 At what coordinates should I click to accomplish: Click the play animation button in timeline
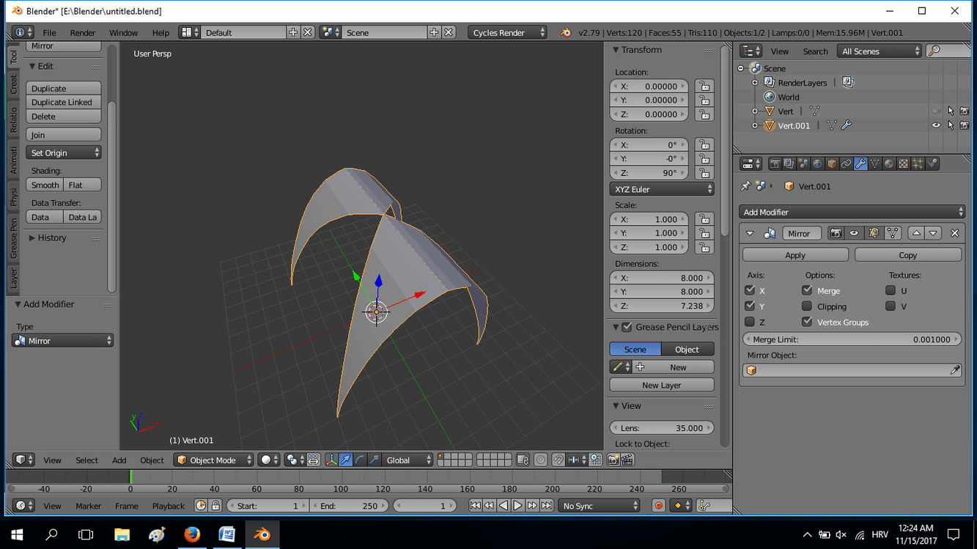click(517, 506)
